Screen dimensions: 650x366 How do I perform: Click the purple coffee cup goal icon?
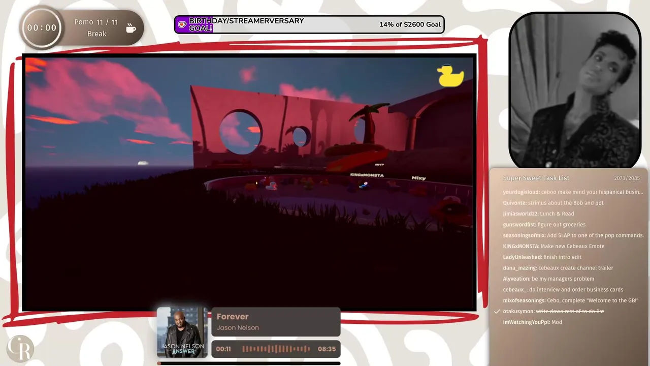(x=182, y=24)
